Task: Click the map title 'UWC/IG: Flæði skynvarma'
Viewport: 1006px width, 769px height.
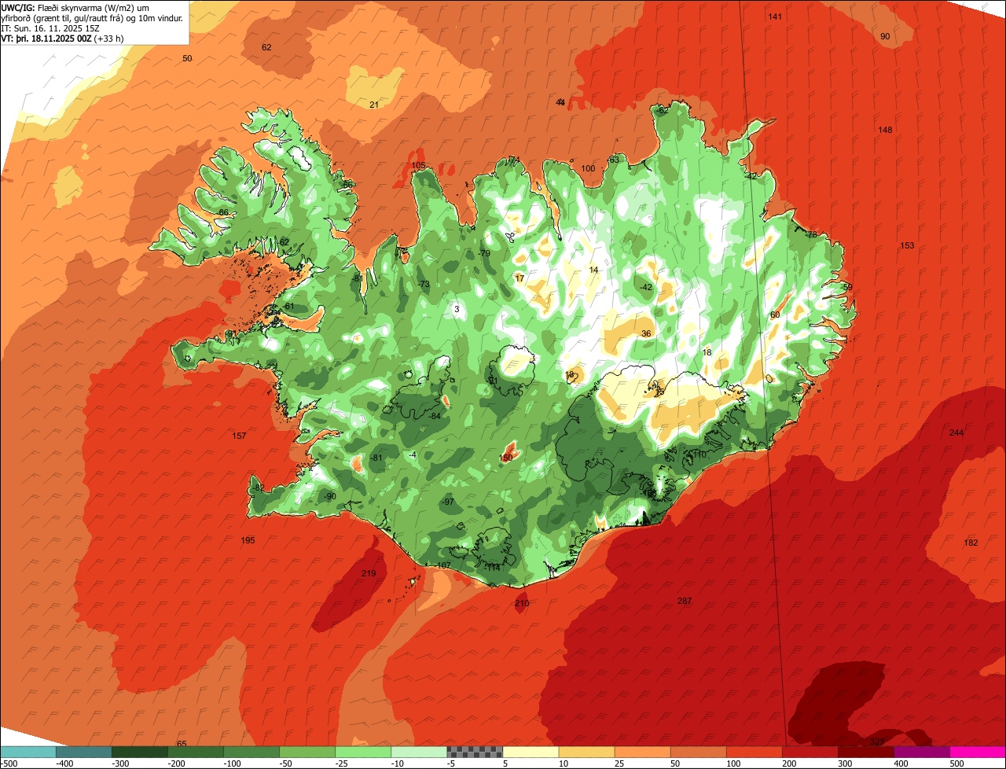Action: click(52, 7)
